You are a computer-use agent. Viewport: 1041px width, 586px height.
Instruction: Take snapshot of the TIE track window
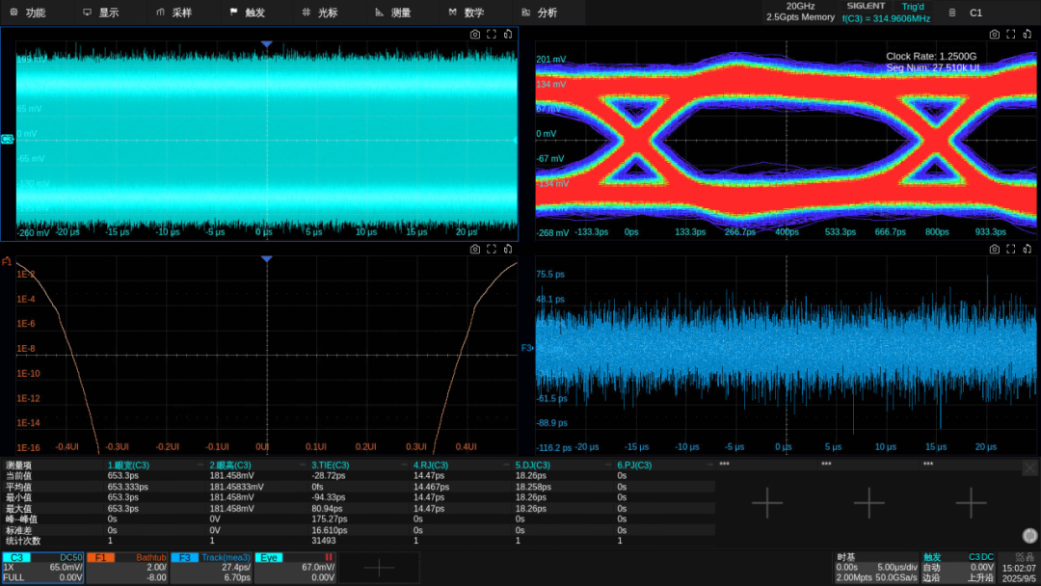click(x=996, y=250)
